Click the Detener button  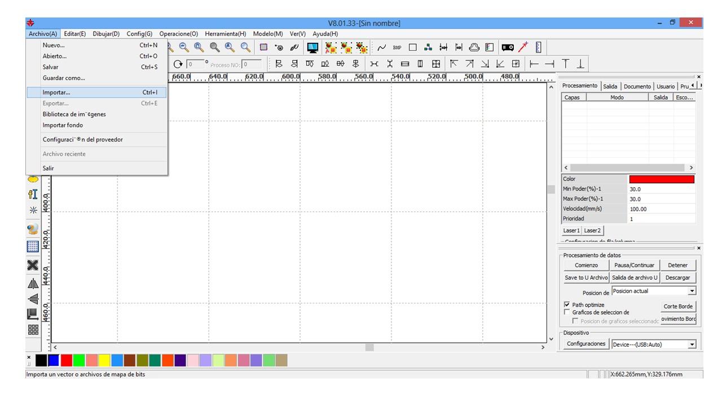point(678,265)
